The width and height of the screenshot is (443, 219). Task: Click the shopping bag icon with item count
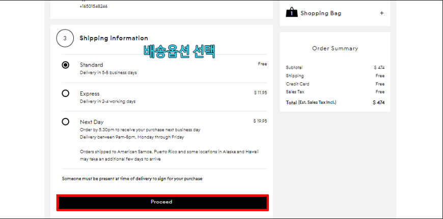point(292,13)
